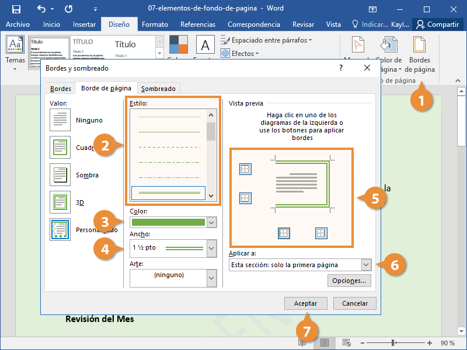Toggle the bottom border preview button

point(245,198)
